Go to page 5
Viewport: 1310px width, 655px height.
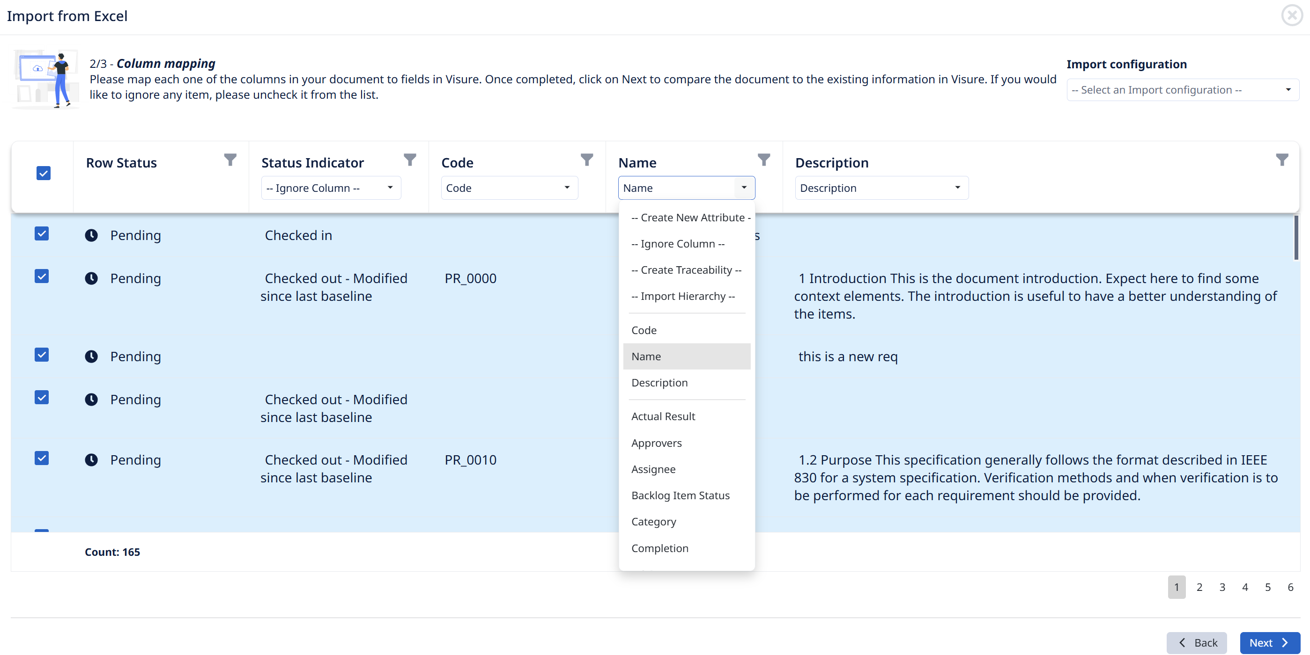1268,587
